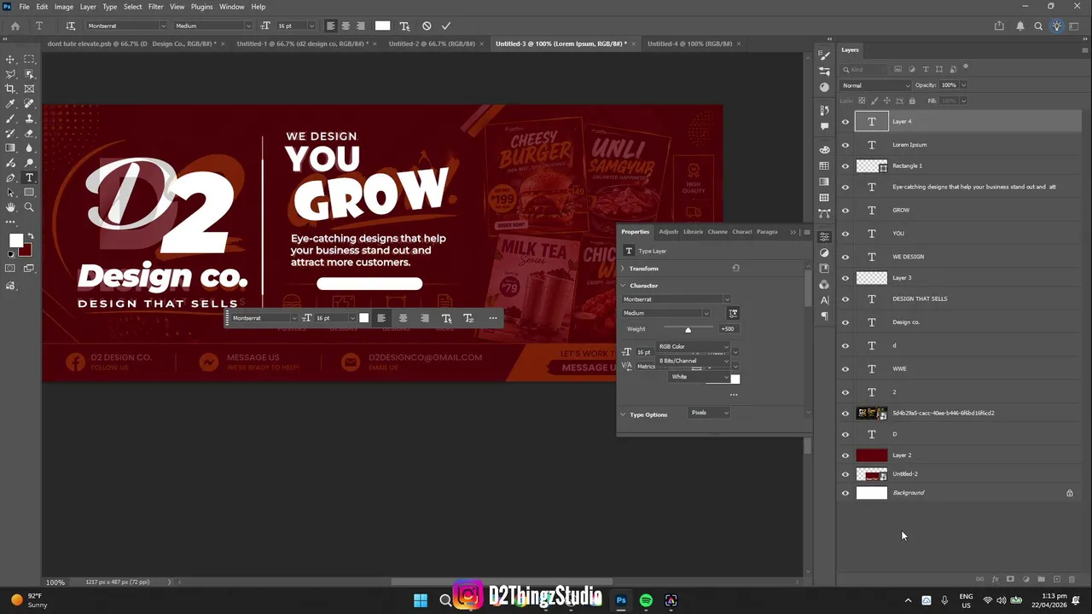Select the Frame tool
Viewport: 1092px width, 614px height.
click(29, 89)
